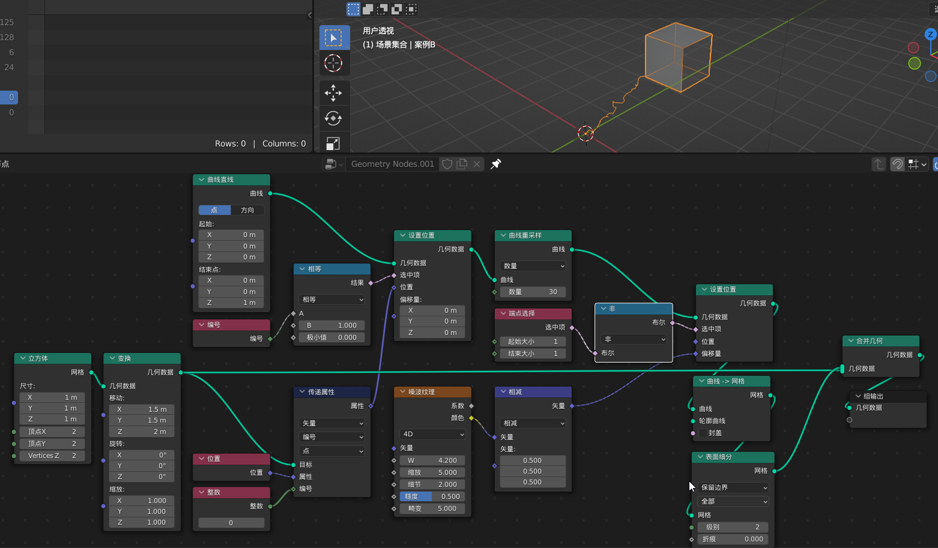
Task: Edit the 顶点X value in 立方体 node
Action: click(x=52, y=432)
